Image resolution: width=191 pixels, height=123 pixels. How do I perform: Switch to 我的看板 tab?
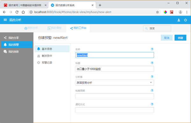point(54,28)
